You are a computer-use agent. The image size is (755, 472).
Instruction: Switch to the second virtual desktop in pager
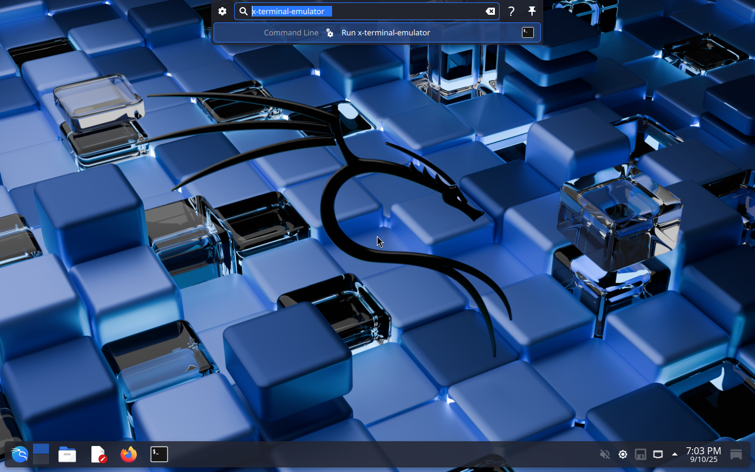41,460
